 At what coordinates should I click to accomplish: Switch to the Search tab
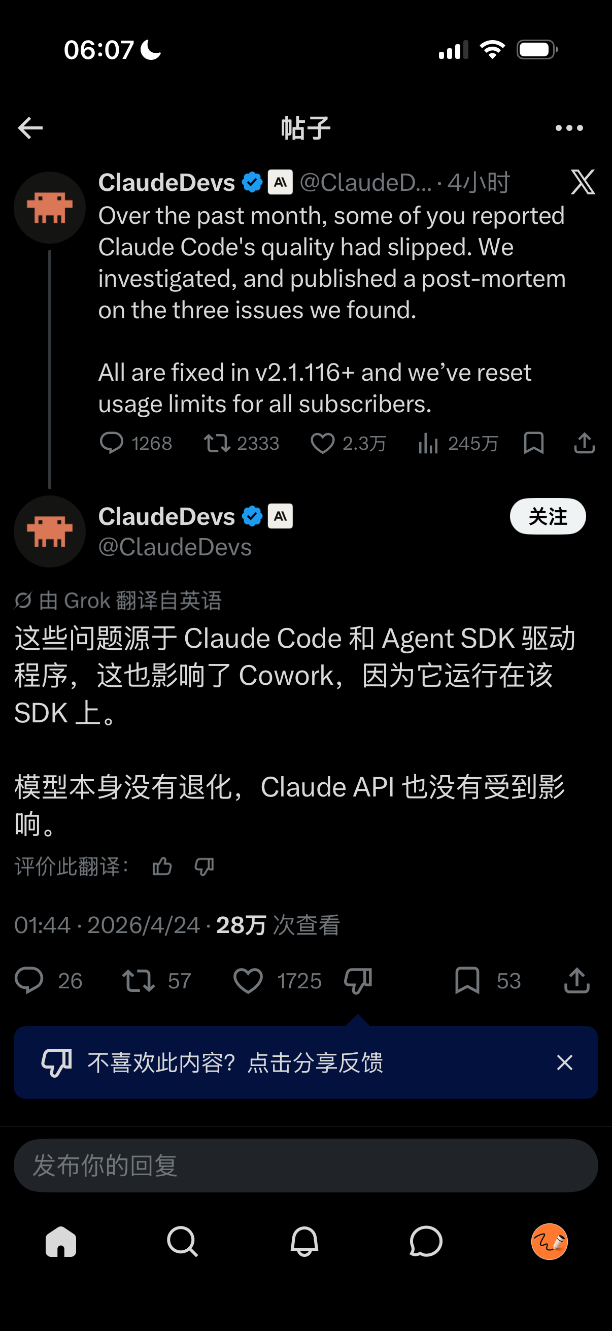[x=182, y=1241]
